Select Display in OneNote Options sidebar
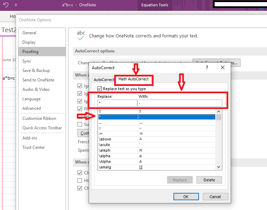 coord(42,42)
